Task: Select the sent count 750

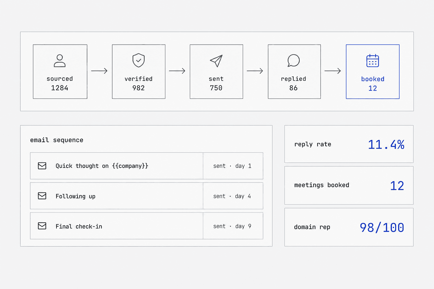Action: tap(216, 88)
